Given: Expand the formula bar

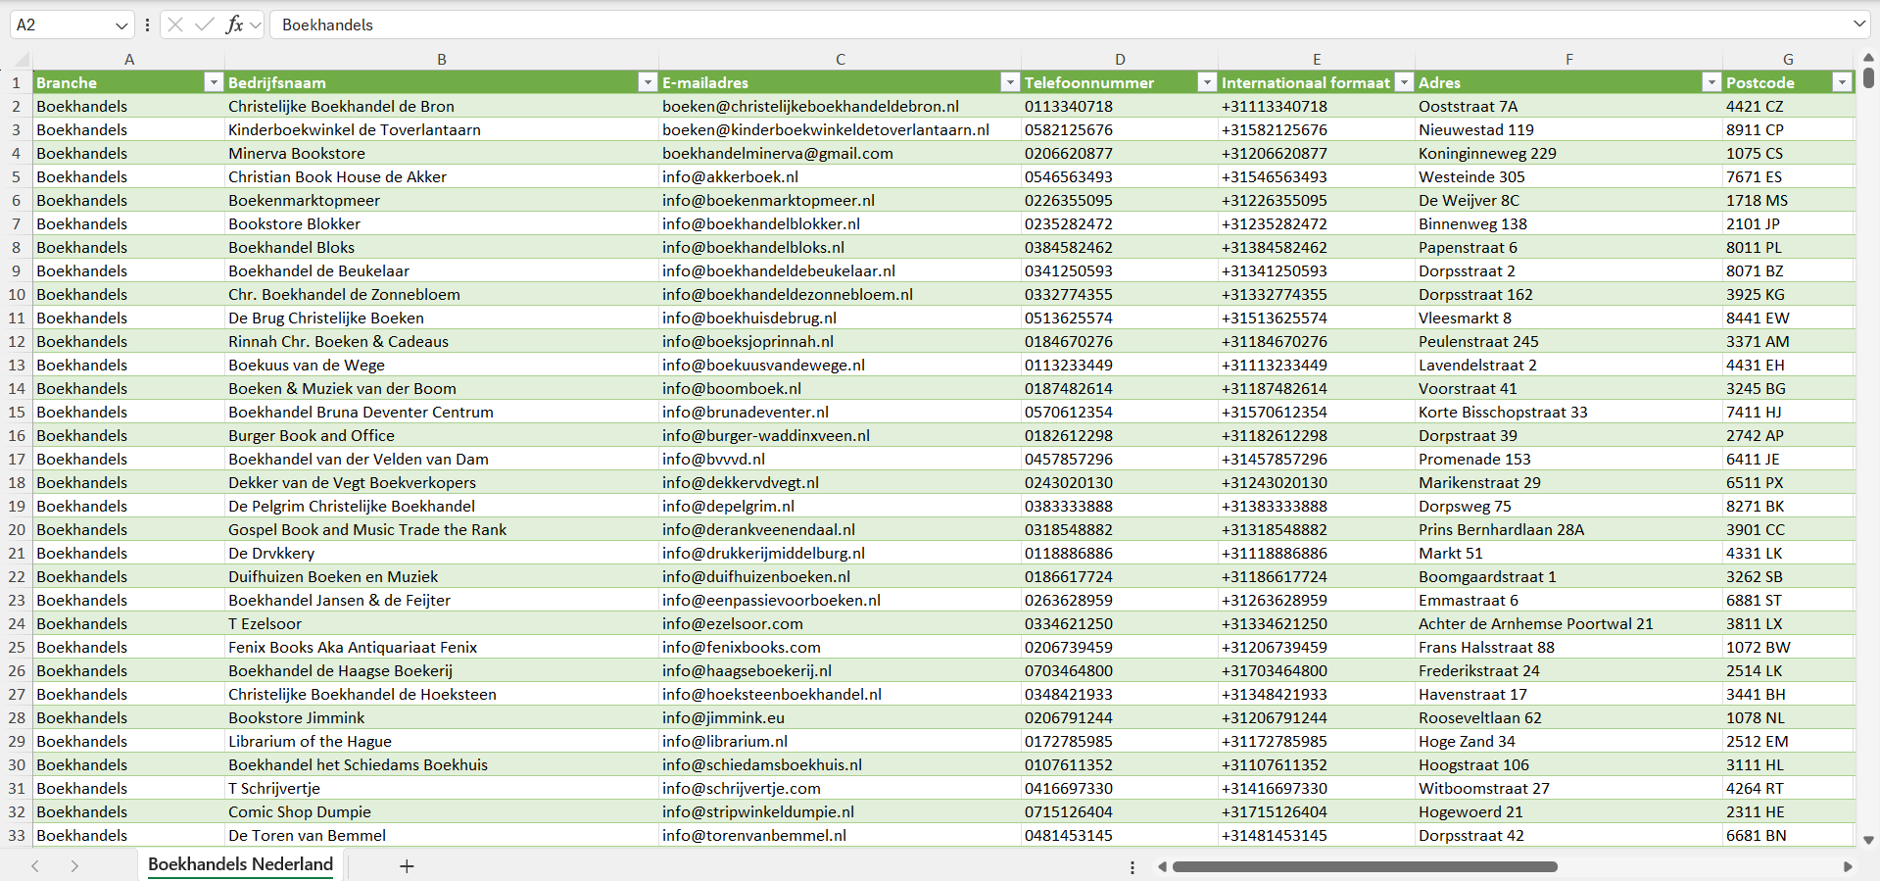Looking at the screenshot, I should tap(1858, 24).
